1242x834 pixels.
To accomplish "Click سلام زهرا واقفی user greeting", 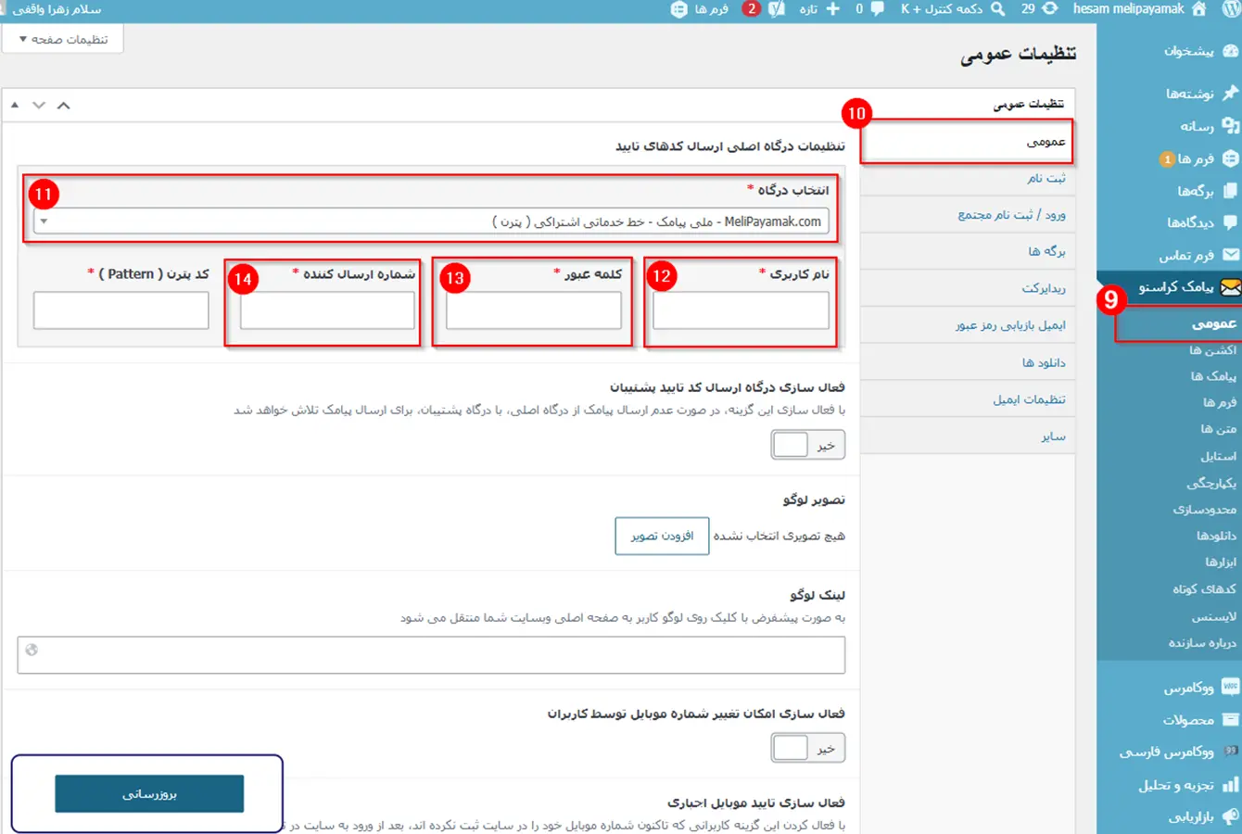I will [57, 9].
